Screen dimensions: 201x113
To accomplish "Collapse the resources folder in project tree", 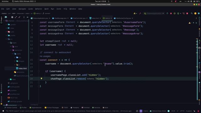I will (10, 50).
